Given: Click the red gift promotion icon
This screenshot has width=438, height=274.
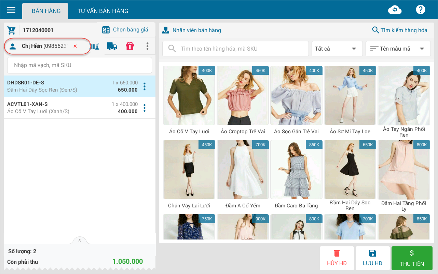Looking at the screenshot, I should (x=130, y=46).
